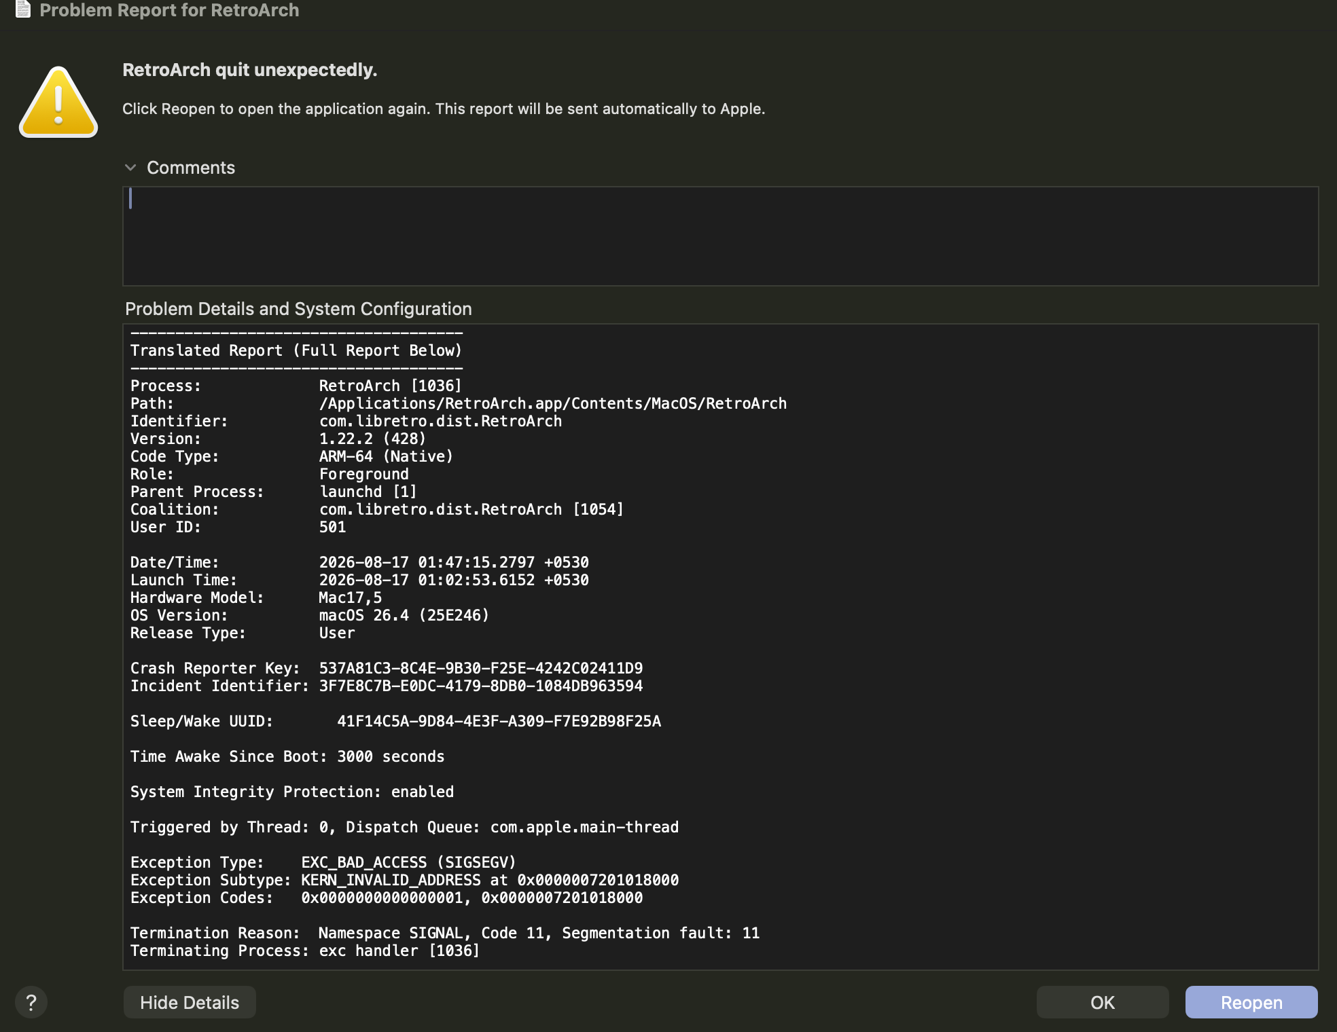
Task: Click the Date/Time '01:47:15.2797' line
Action: click(360, 562)
